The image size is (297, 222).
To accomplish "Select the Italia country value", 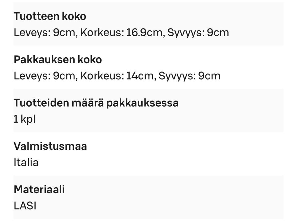I will click(x=26, y=162).
